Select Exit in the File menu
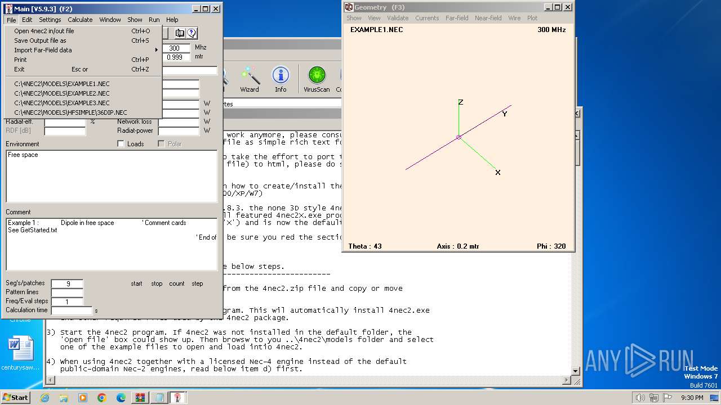Image resolution: width=721 pixels, height=405 pixels. 83,69
